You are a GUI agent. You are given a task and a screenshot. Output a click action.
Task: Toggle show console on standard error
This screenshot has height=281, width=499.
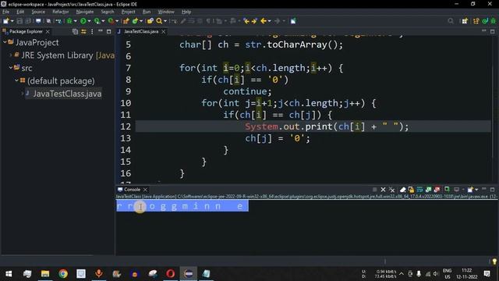click(437, 190)
